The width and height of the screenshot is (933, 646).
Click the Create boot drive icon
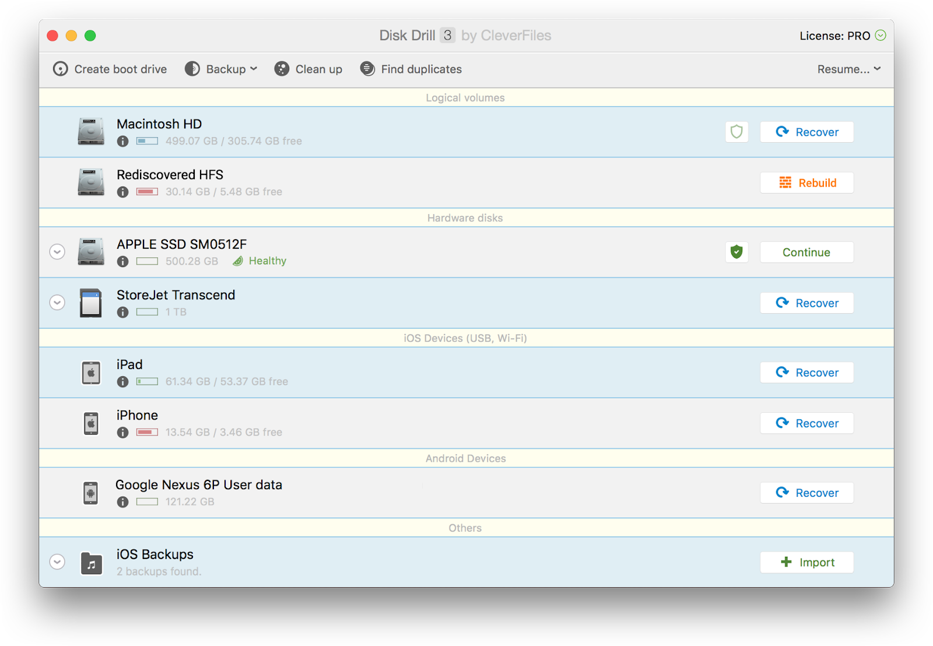[x=61, y=69]
